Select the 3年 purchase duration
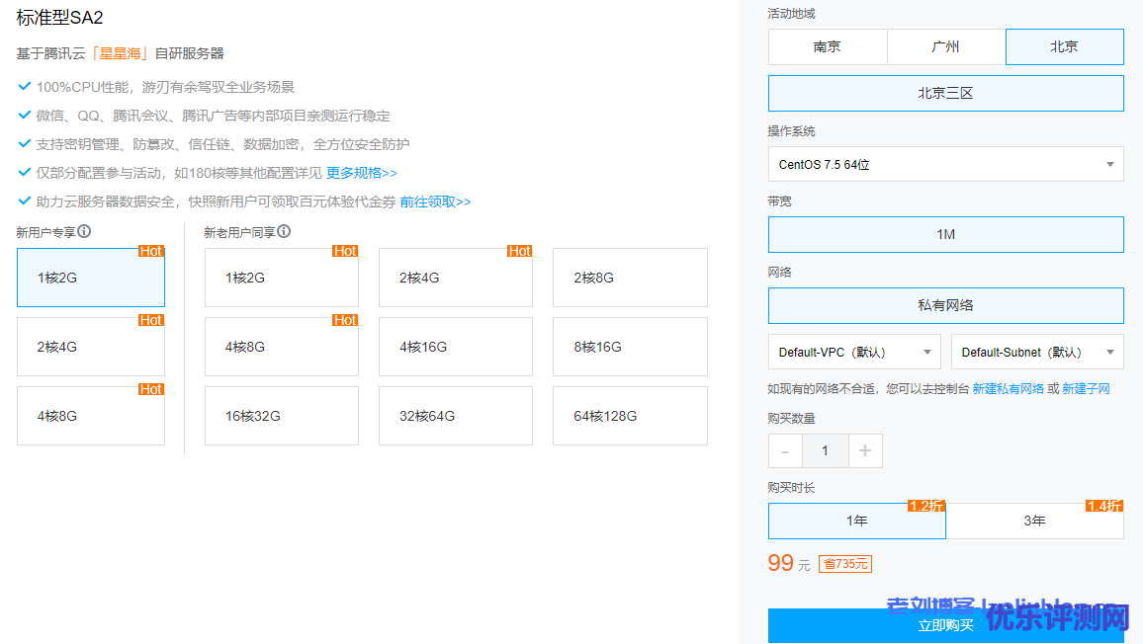 1034,521
